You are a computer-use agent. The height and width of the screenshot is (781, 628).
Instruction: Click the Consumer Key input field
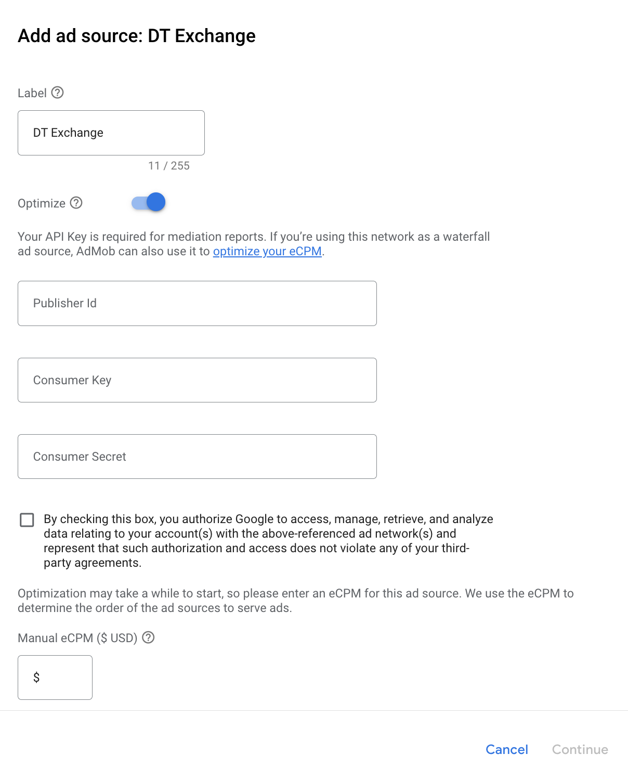click(197, 380)
